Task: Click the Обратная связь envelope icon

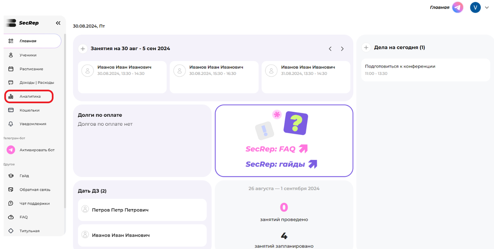Action: [x=11, y=190]
